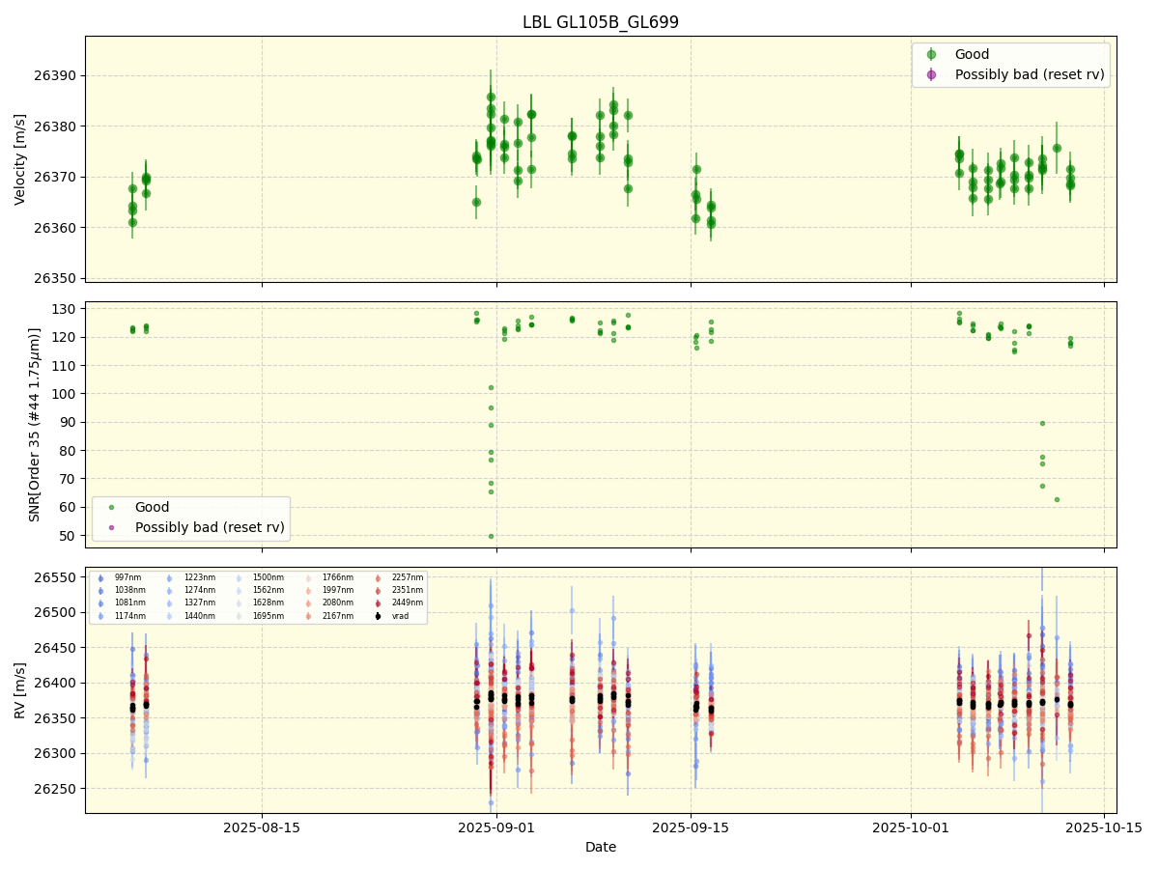Select the 2449nm legend marker icon
The image size is (1159, 869).
pyautogui.click(x=378, y=603)
